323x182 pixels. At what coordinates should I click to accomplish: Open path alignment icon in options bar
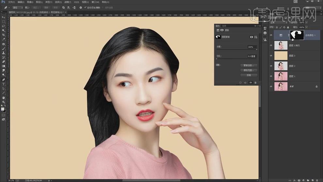(69, 8)
